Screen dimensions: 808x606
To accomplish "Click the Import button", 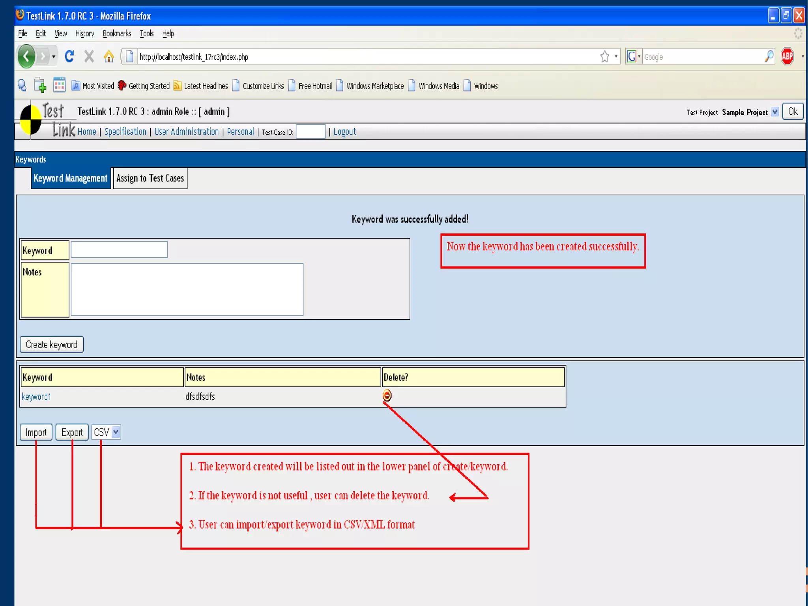I will point(36,432).
